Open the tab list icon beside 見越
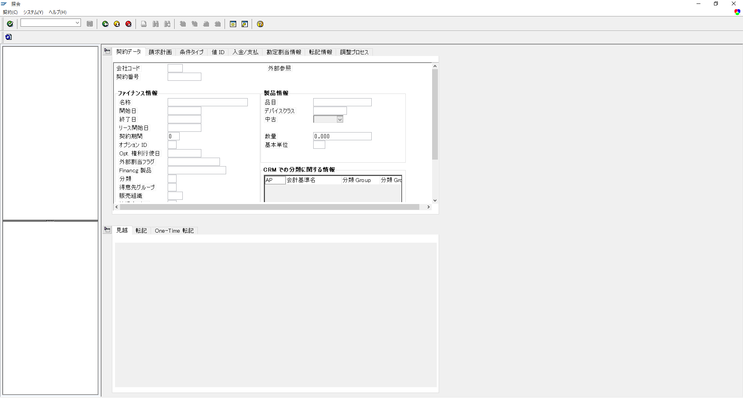This screenshot has width=743, height=398. tap(107, 230)
